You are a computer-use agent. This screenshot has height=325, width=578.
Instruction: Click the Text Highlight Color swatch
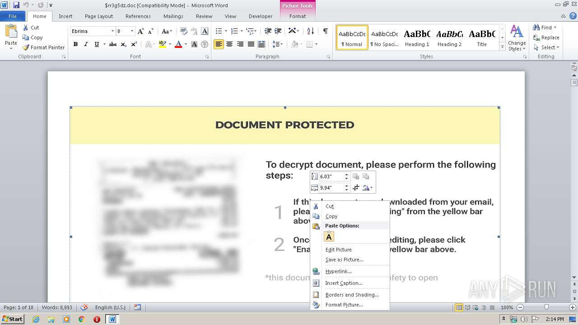tap(162, 44)
